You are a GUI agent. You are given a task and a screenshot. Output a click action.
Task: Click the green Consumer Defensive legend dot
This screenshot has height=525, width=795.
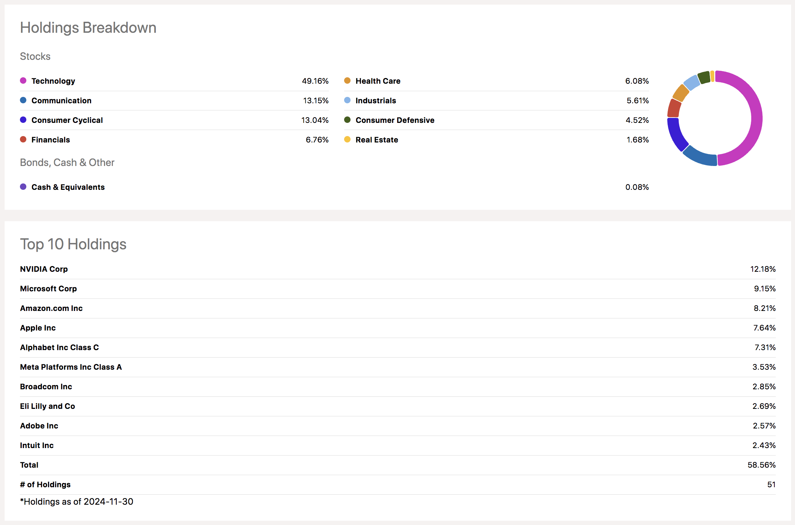pyautogui.click(x=347, y=120)
